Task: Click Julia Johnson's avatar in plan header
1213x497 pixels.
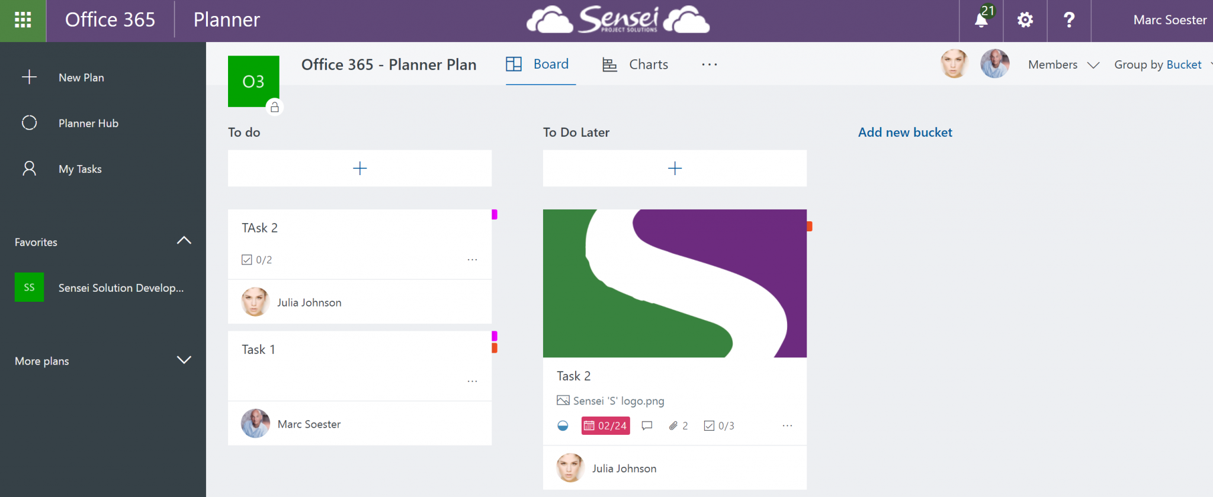Action: pos(954,64)
